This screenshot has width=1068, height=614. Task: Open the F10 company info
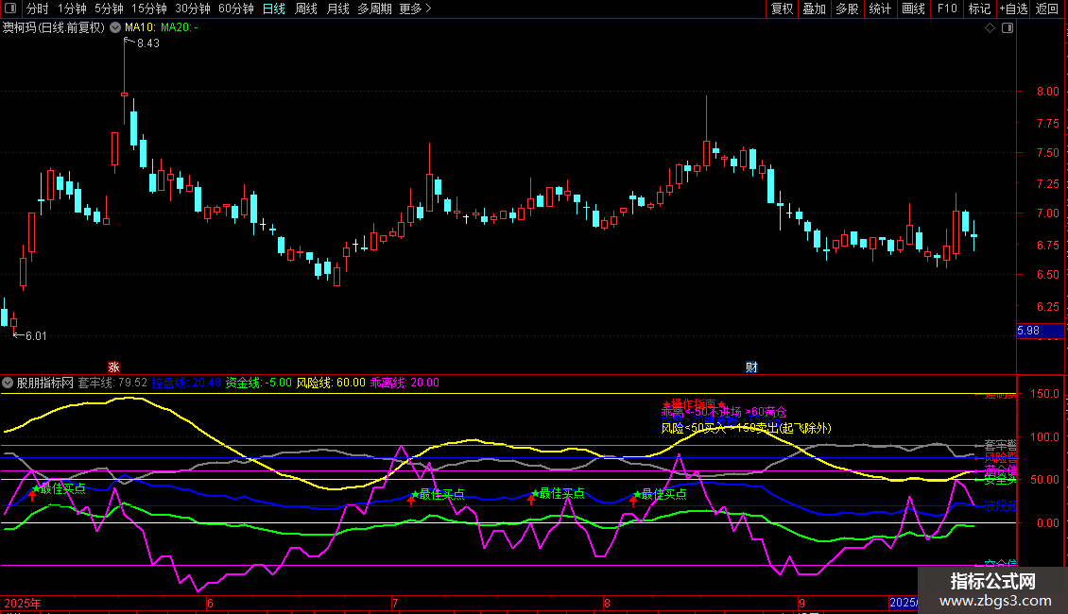point(946,9)
